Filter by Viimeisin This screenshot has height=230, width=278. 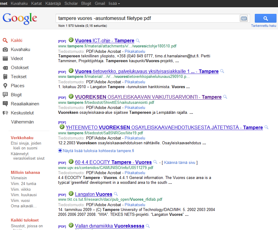(x=19, y=178)
